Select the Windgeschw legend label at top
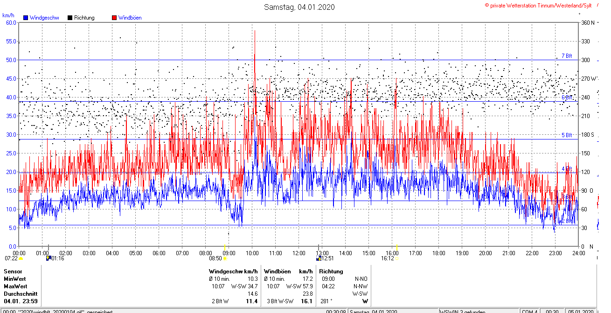This screenshot has width=611, height=313. (x=44, y=18)
